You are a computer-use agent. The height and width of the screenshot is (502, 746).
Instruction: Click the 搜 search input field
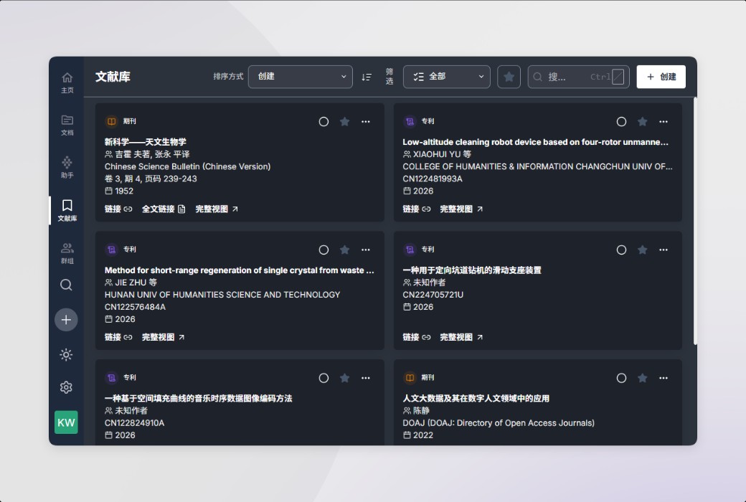pos(579,77)
